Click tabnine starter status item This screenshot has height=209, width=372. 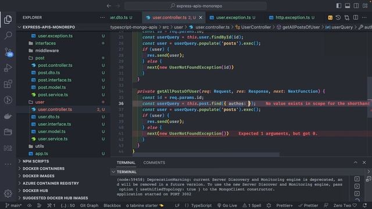point(145,206)
